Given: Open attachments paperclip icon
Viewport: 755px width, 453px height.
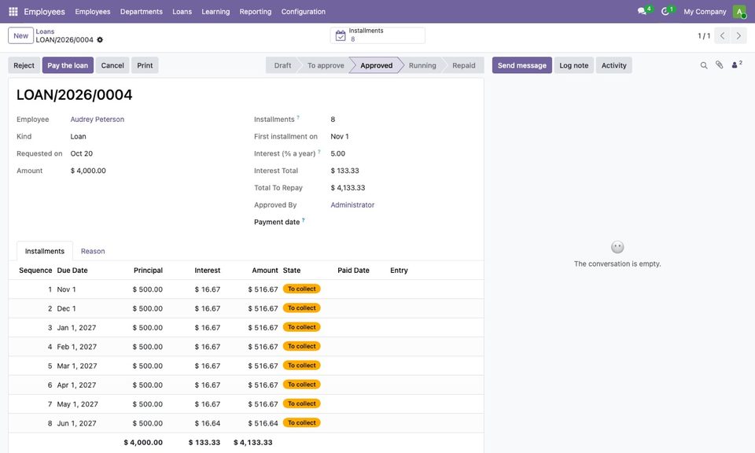Looking at the screenshot, I should click(719, 65).
